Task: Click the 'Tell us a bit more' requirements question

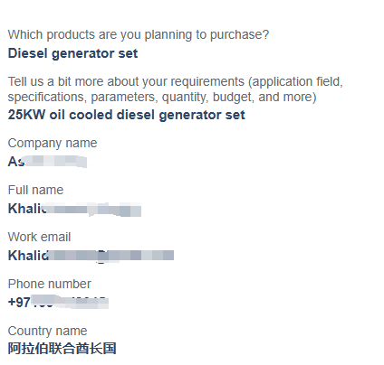Action: [x=176, y=89]
